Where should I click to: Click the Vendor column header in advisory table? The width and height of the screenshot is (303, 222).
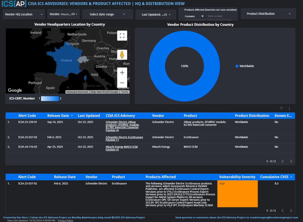(158, 115)
